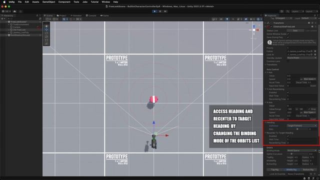Open the Standby Update dropdown
The width and height of the screenshot is (320, 180).
point(301,58)
